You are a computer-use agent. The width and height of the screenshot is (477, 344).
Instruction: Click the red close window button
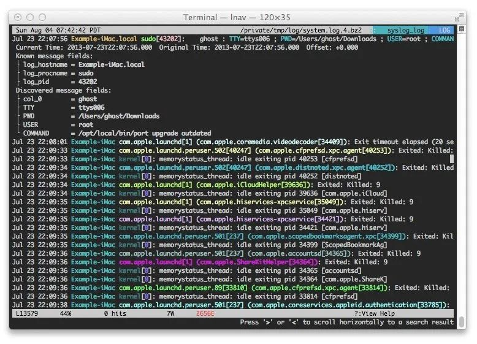pyautogui.click(x=18, y=17)
